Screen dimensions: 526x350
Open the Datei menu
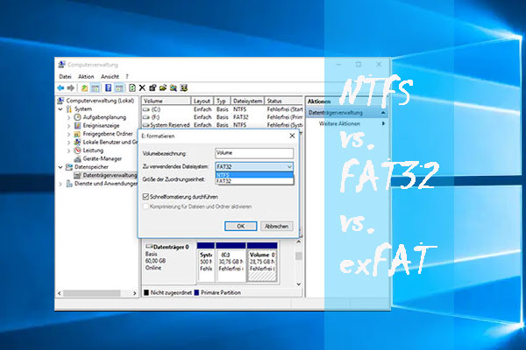pos(65,76)
